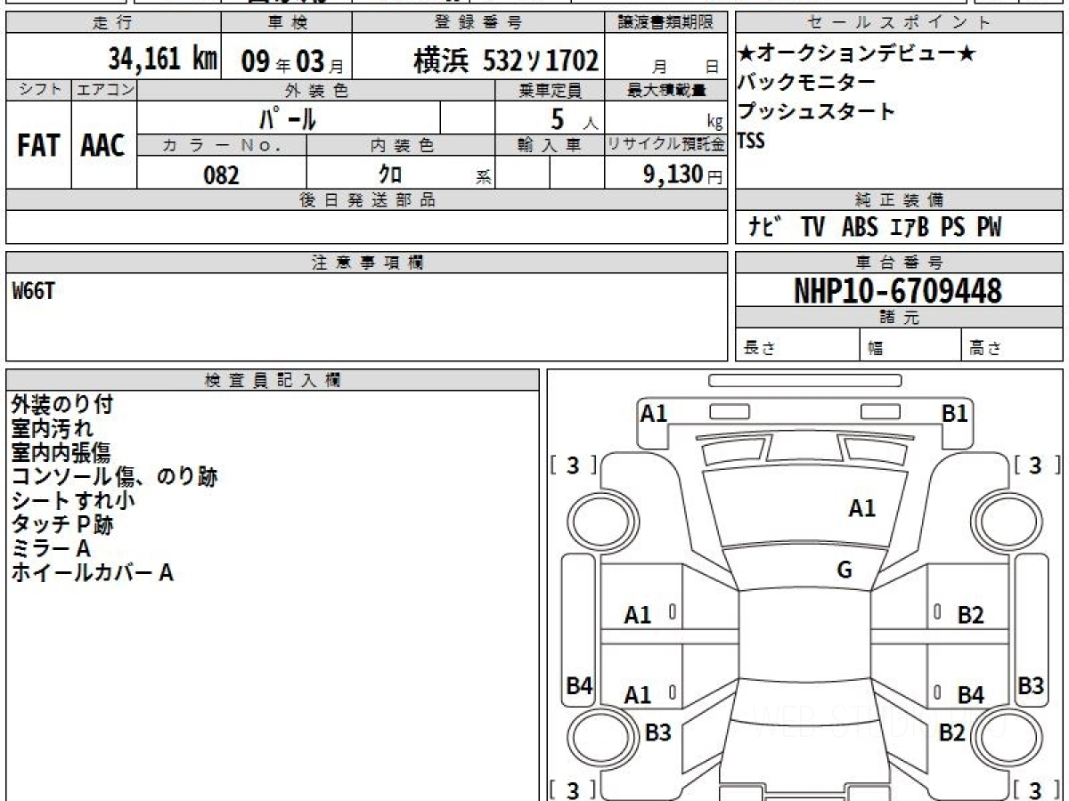The width and height of the screenshot is (1069, 801).
Task: Select B3 mark near left rear wheel
Action: pyautogui.click(x=657, y=732)
